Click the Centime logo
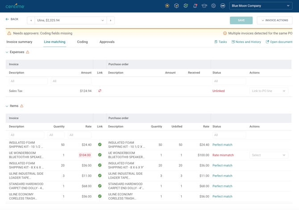This screenshot has width=299, height=210. click(x=15, y=6)
